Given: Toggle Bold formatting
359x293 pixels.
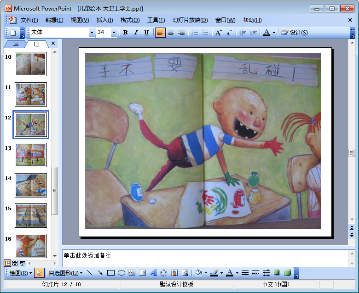Looking at the screenshot, I should point(125,33).
